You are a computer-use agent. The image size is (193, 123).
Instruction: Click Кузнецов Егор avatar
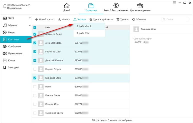[41, 78]
